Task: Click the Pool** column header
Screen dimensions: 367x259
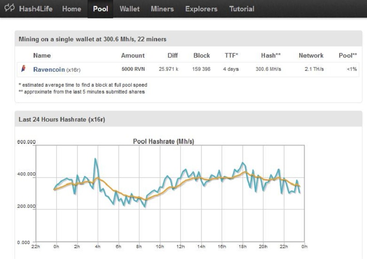Action: pyautogui.click(x=348, y=55)
